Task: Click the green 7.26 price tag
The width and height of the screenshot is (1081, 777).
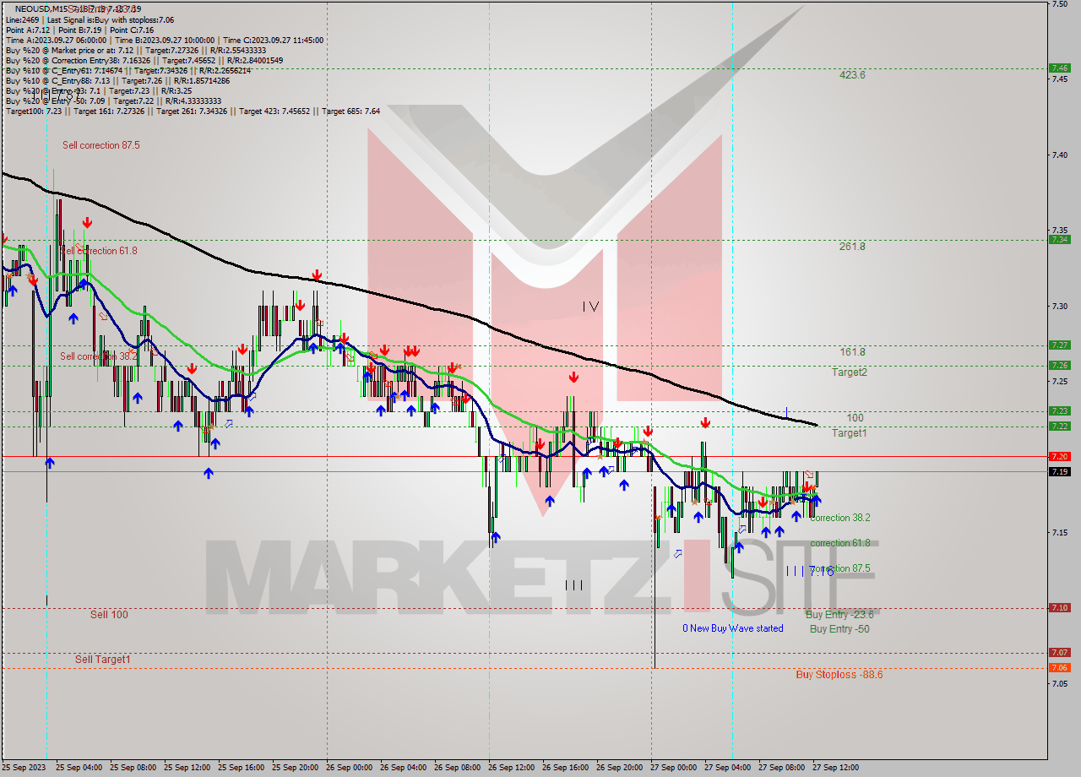Action: coord(1059,366)
